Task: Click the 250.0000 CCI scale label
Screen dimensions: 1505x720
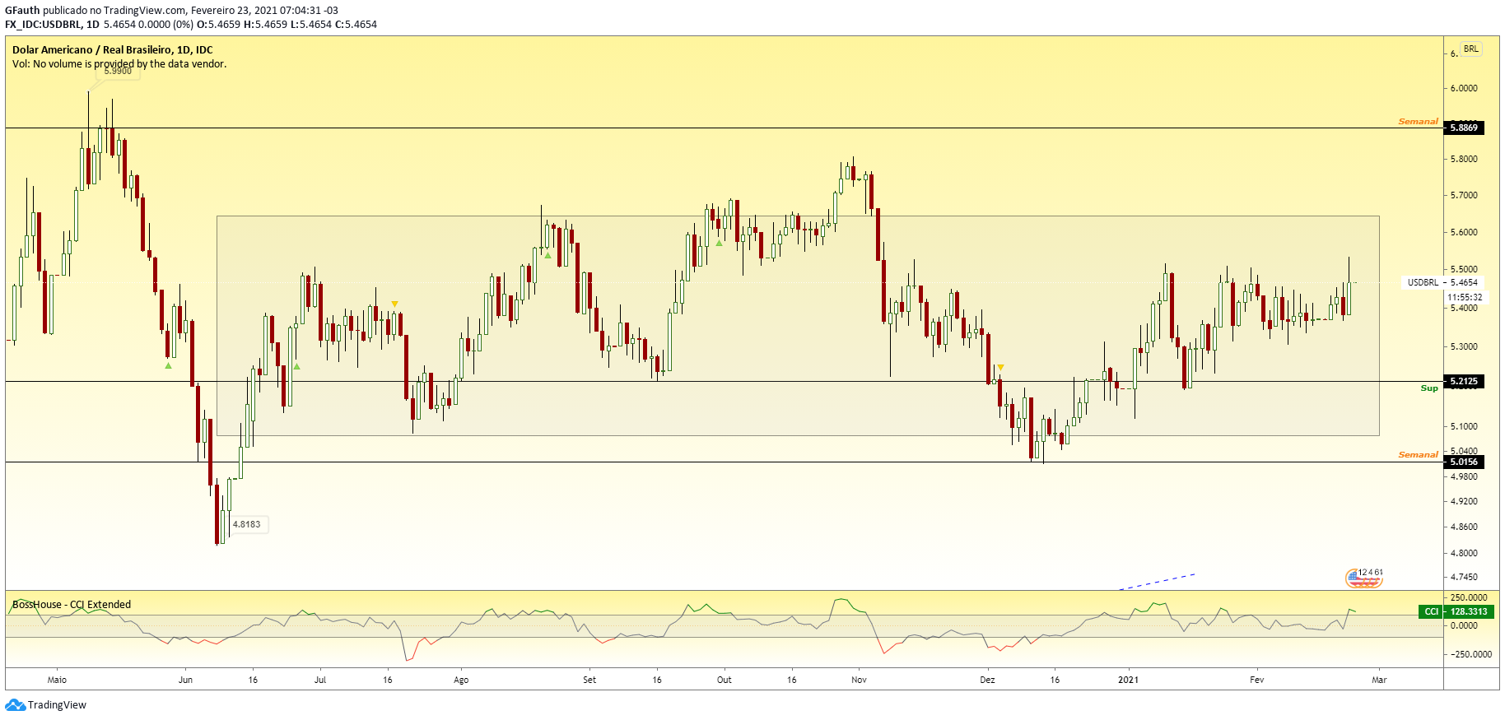Action: (1469, 597)
